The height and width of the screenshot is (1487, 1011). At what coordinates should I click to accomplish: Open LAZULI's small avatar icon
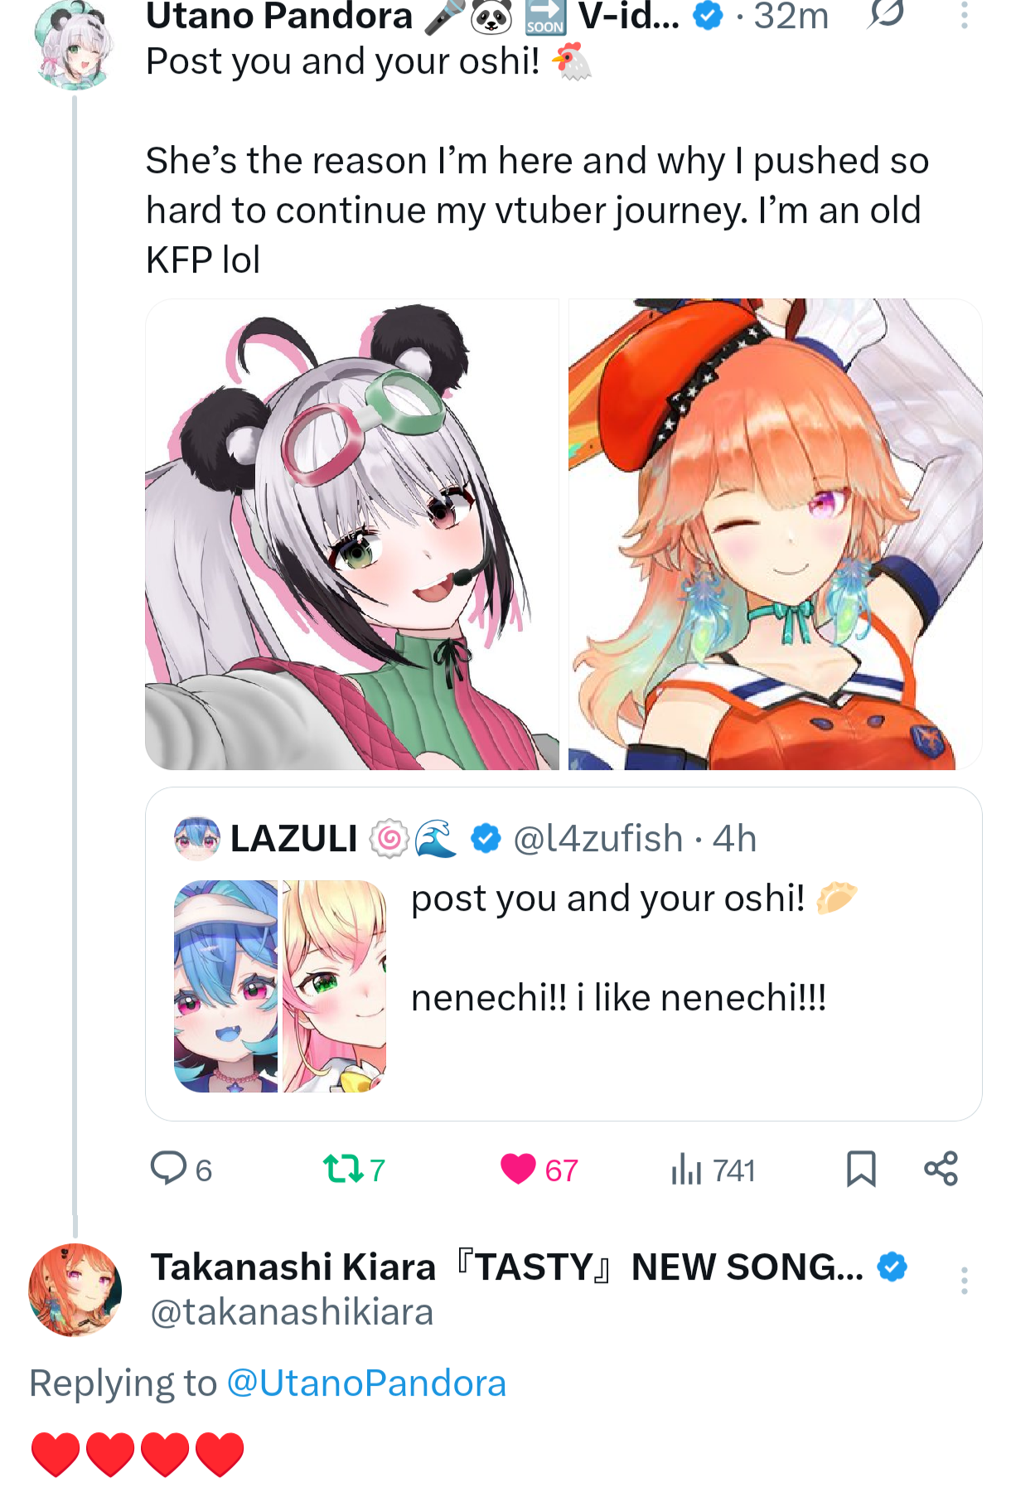coord(197,838)
